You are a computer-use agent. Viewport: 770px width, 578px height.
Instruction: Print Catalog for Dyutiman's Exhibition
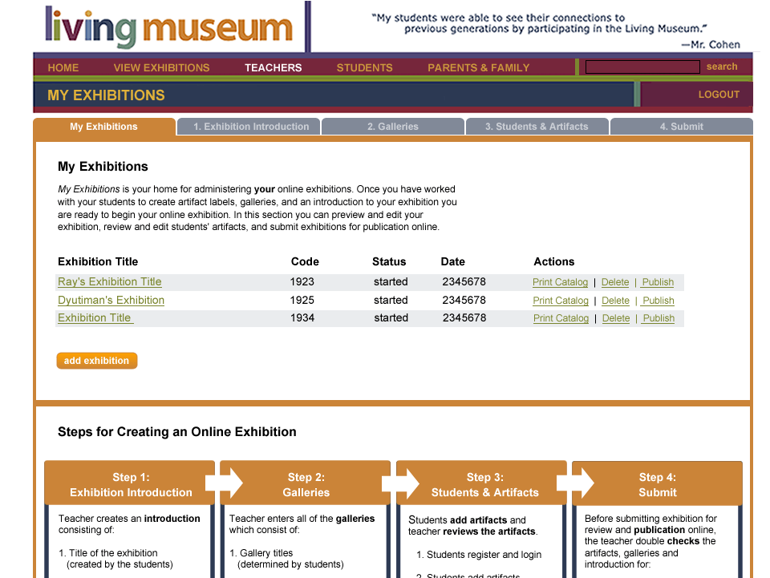[x=561, y=301]
